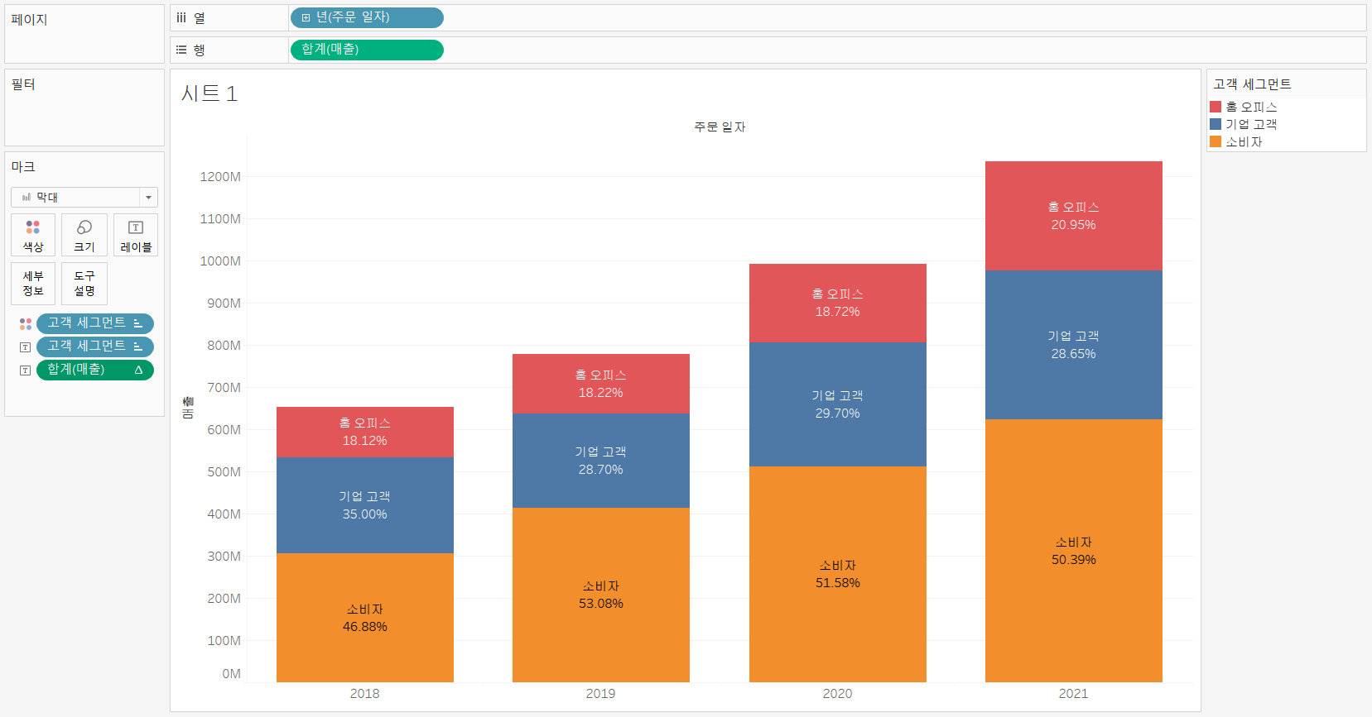
Task: Select 2019 홈 오피스 bar segment 18.22%
Action: point(601,384)
